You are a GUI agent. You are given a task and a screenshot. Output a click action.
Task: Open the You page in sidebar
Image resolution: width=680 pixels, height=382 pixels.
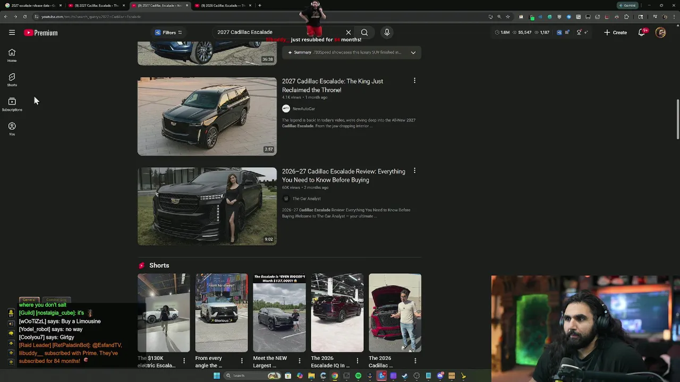tap(12, 129)
